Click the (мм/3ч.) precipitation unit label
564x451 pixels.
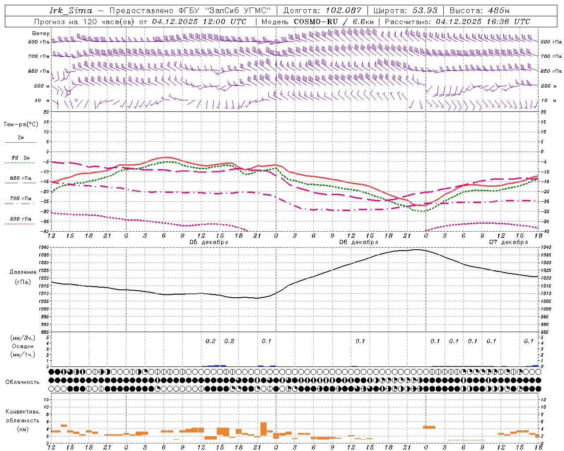point(23,338)
